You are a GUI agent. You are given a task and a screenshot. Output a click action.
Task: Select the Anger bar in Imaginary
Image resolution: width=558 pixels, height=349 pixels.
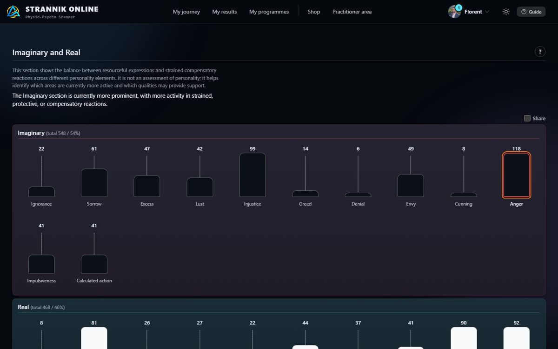[x=517, y=175]
